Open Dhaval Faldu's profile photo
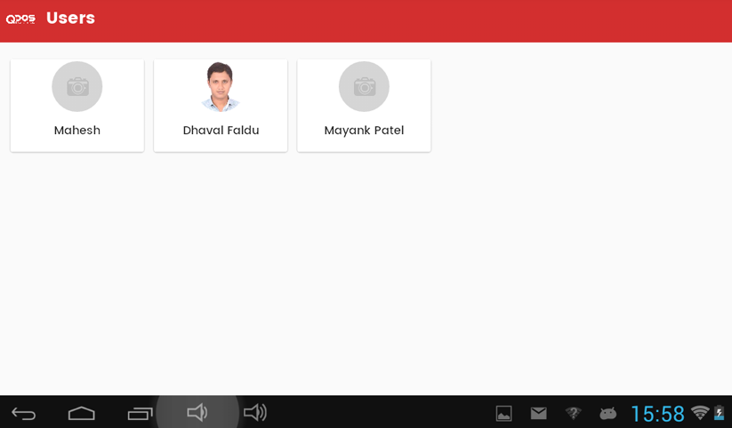The width and height of the screenshot is (732, 428). click(x=221, y=87)
